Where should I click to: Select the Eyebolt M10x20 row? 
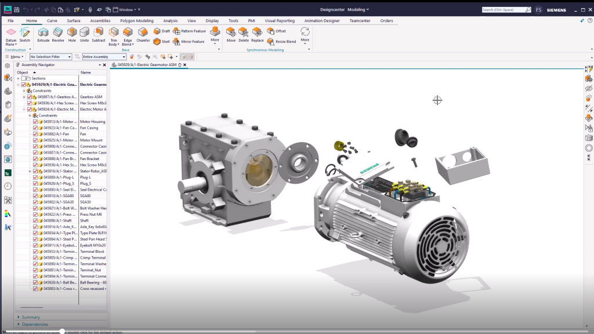61,245
